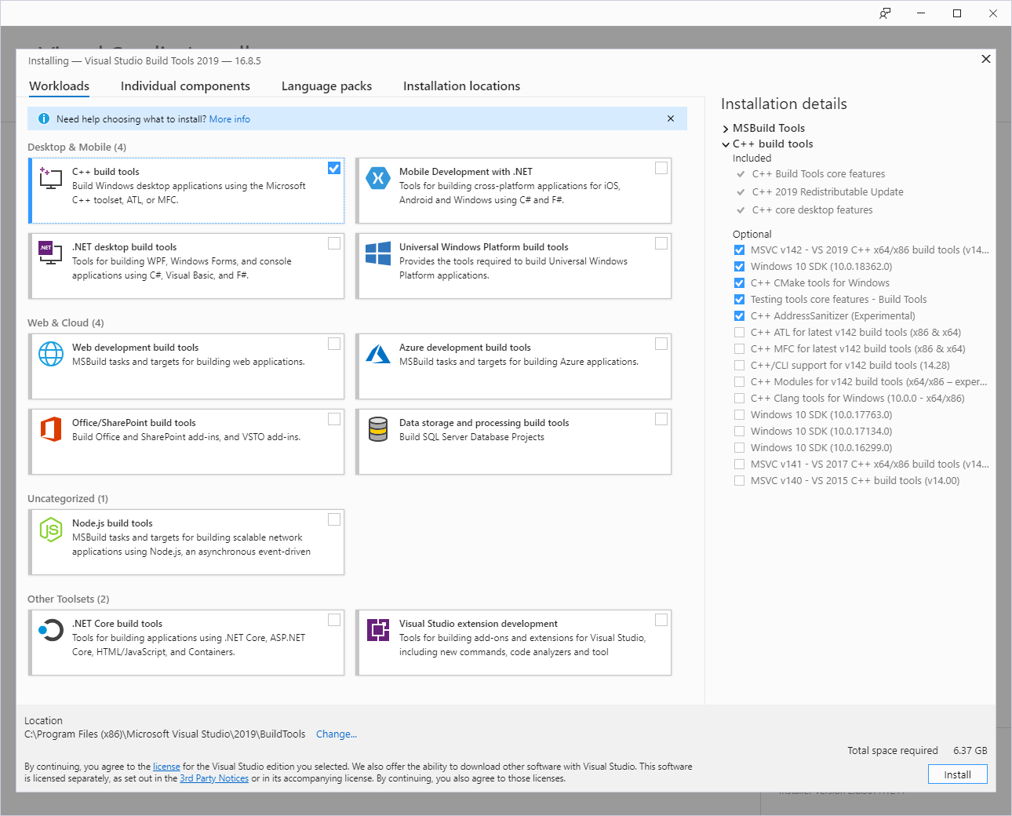Select C++ Build Tools core features item
Screen dimensions: 1012x816
(818, 174)
